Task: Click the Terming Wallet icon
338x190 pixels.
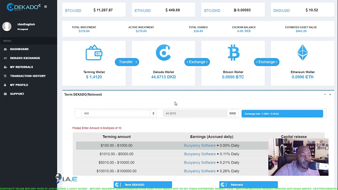Action: [x=94, y=53]
